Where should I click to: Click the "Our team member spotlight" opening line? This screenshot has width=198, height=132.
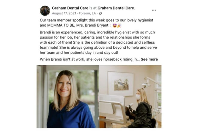coord(97,20)
